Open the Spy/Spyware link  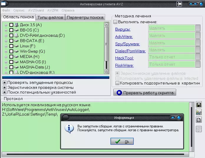[x=128, y=44]
